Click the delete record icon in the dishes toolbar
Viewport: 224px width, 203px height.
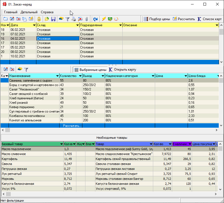pos(12,70)
